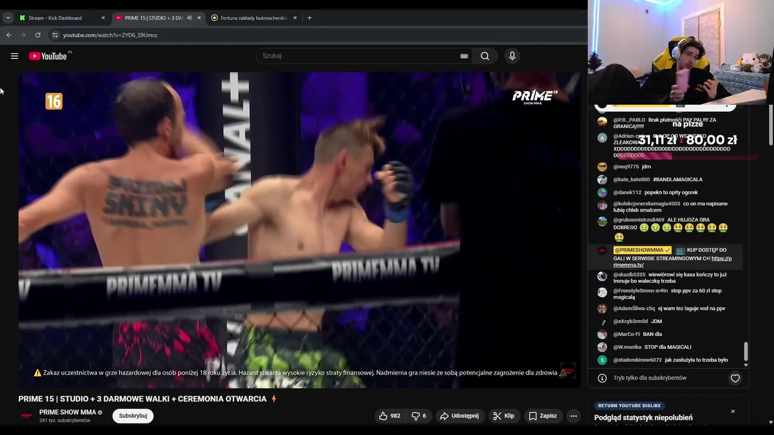Close Return YouTube Dislike panel

pos(733,411)
